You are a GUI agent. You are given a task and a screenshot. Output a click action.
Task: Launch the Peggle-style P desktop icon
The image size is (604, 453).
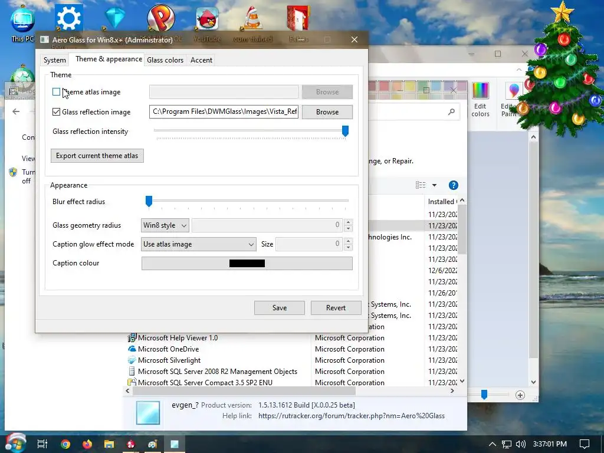pyautogui.click(x=160, y=18)
